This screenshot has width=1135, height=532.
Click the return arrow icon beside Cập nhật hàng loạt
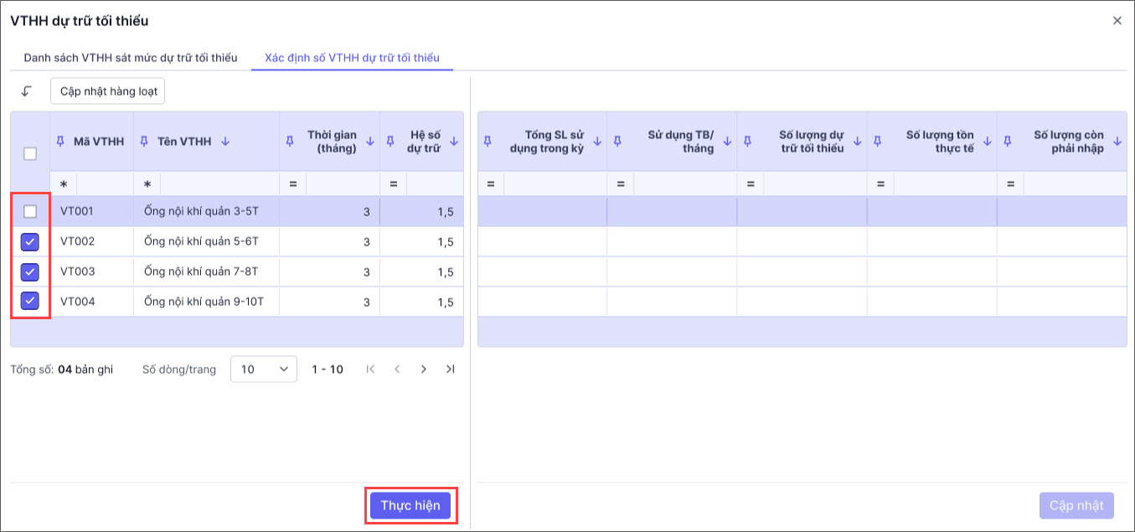pos(27,91)
